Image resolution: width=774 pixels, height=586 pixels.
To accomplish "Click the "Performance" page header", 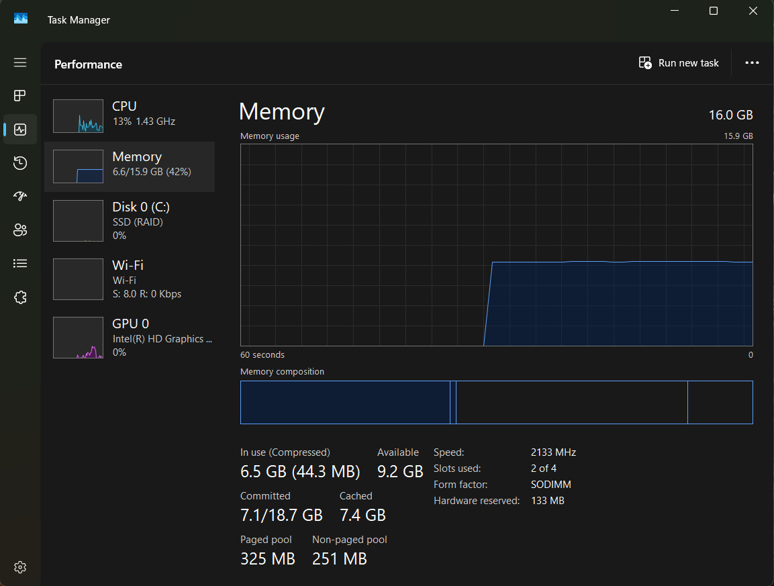I will point(88,64).
